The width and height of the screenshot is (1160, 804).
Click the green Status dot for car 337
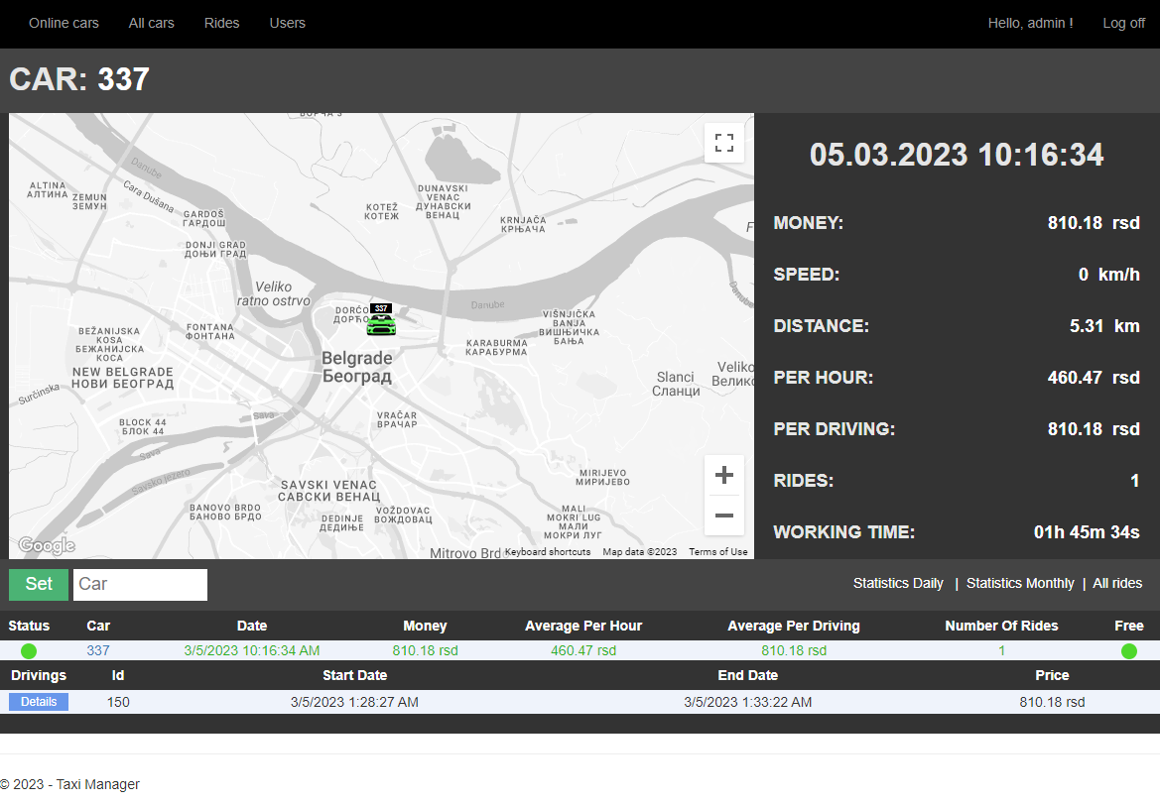pyautogui.click(x=29, y=651)
